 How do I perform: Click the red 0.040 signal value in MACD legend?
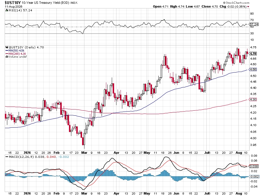[51, 157]
